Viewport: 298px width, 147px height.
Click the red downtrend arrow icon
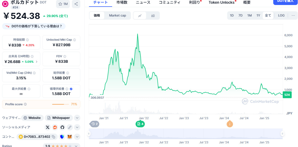(7, 26)
